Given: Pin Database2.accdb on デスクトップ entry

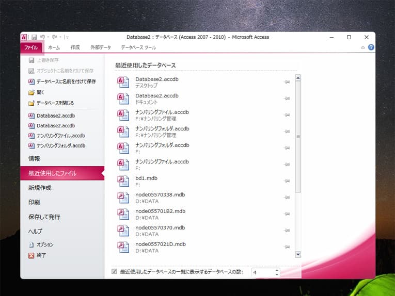Looking at the screenshot, I should (x=287, y=82).
